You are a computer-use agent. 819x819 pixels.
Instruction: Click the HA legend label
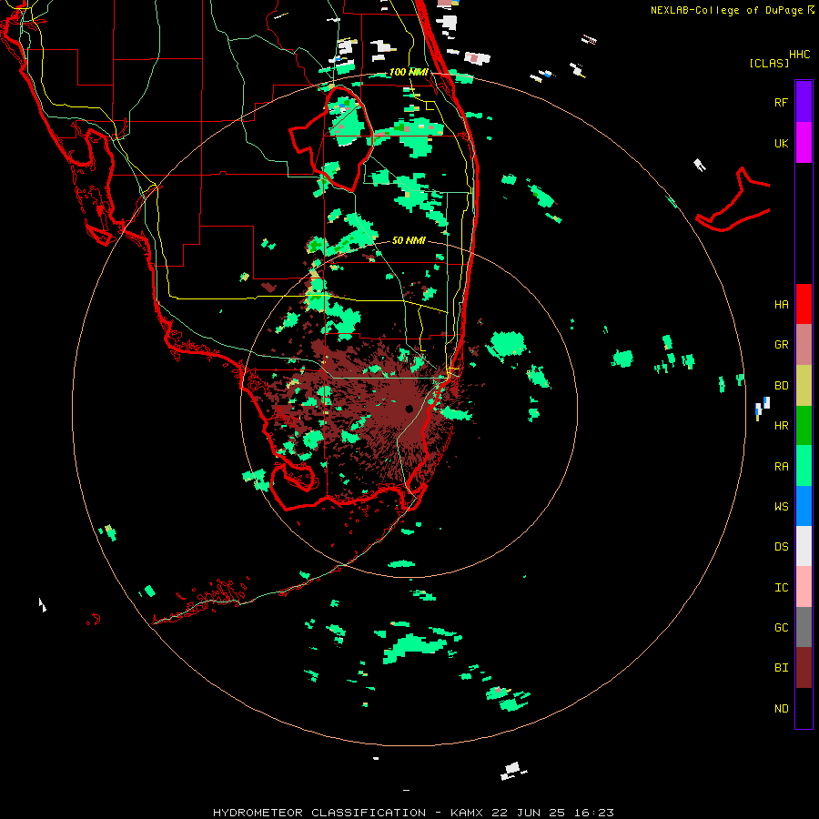781,305
